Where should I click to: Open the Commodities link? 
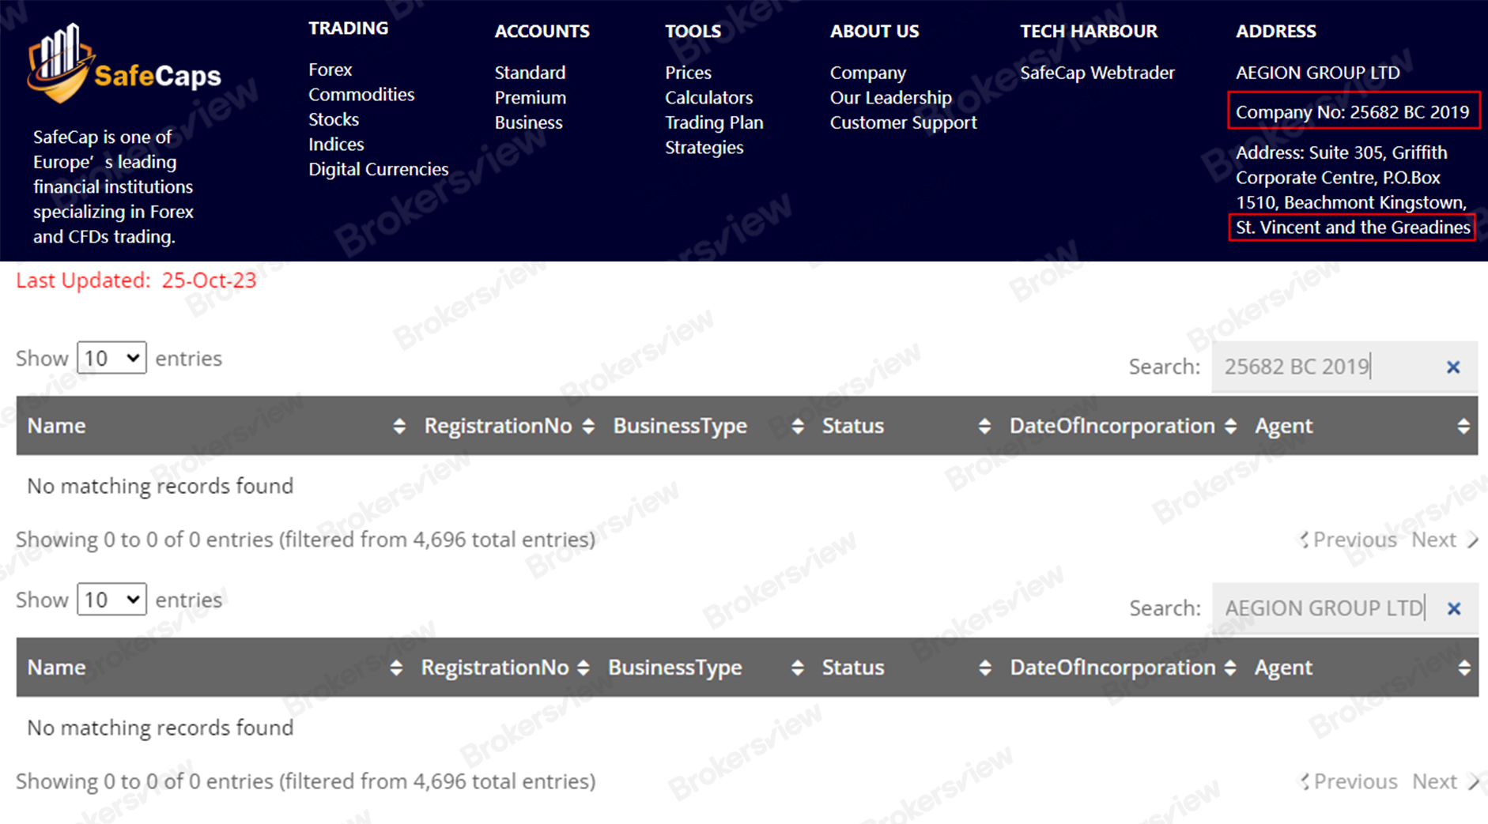click(x=361, y=95)
